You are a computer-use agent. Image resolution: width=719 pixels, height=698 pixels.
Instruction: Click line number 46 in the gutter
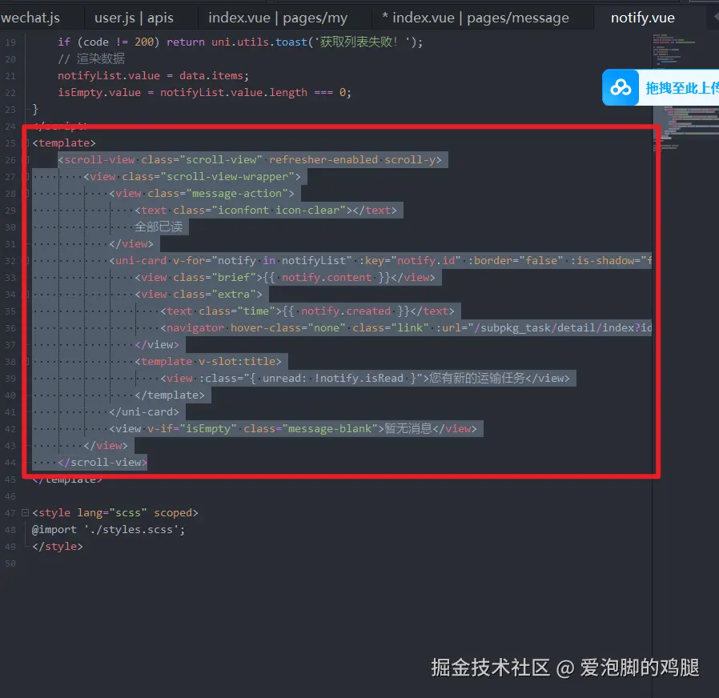[x=10, y=496]
